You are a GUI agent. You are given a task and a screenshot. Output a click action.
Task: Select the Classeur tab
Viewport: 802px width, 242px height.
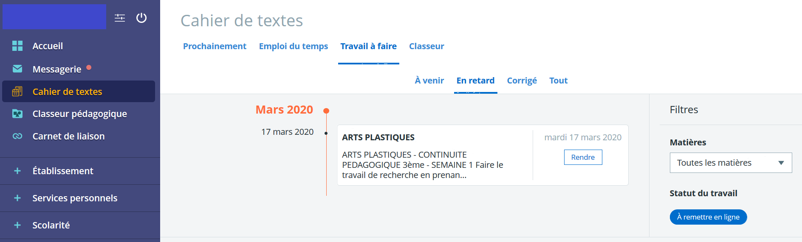[x=426, y=46]
